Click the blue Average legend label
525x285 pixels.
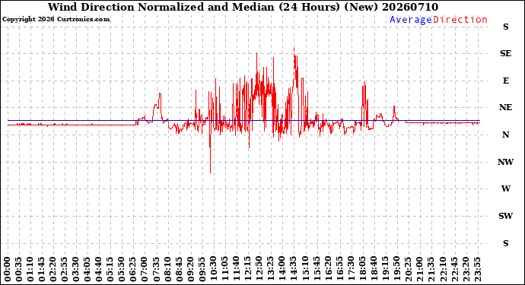click(x=411, y=20)
